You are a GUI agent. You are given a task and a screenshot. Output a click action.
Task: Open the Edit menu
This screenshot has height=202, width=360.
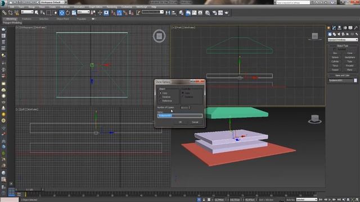pyautogui.click(x=12, y=7)
